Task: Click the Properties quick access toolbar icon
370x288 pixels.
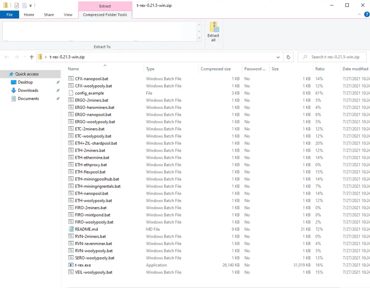Action: [x=17, y=5]
